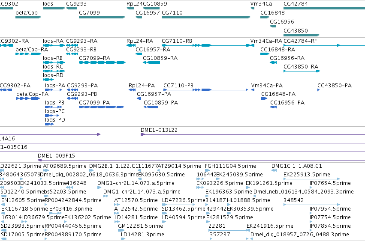This screenshot has width=365, height=241.
Task: Select the loqs gene label
Action: (48, 4)
